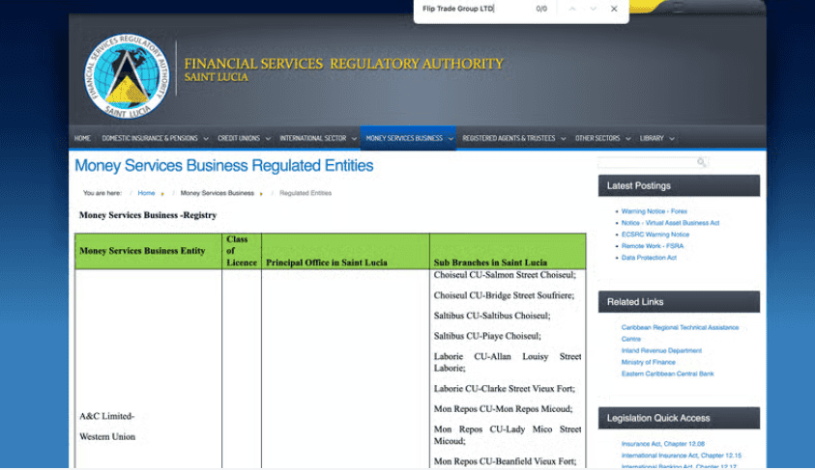Expand Registered Agents & Trustees menu
815x470 pixels.
tap(512, 138)
